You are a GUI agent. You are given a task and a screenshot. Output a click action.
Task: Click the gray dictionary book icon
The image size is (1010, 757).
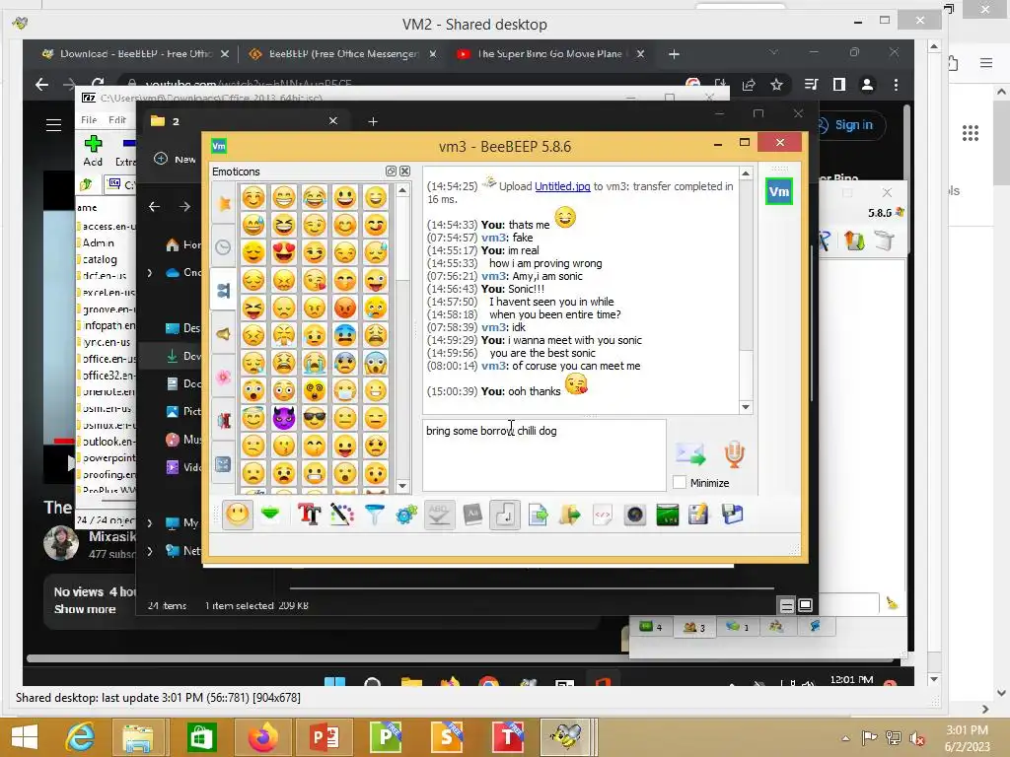click(472, 515)
